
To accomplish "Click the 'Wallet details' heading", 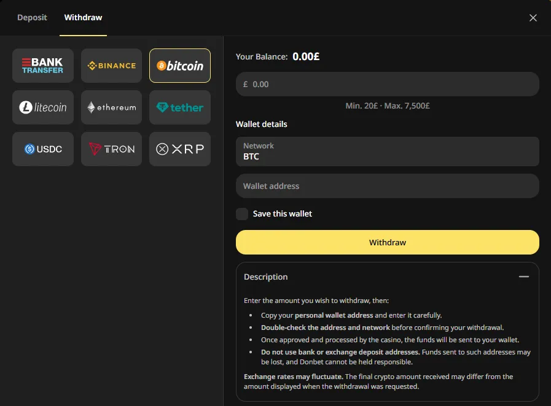I will coord(262,124).
